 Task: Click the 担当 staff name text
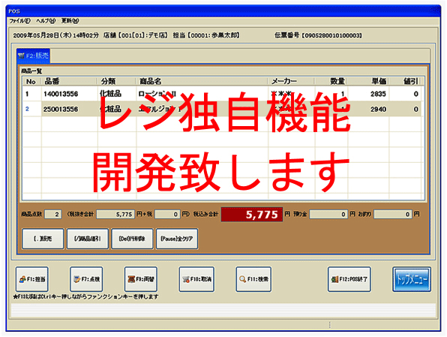(x=206, y=35)
